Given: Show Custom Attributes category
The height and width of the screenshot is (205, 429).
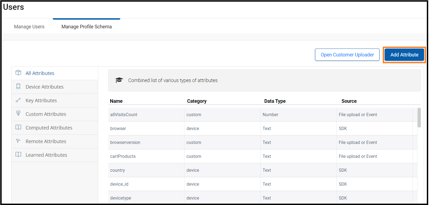Looking at the screenshot, I should [55, 114].
